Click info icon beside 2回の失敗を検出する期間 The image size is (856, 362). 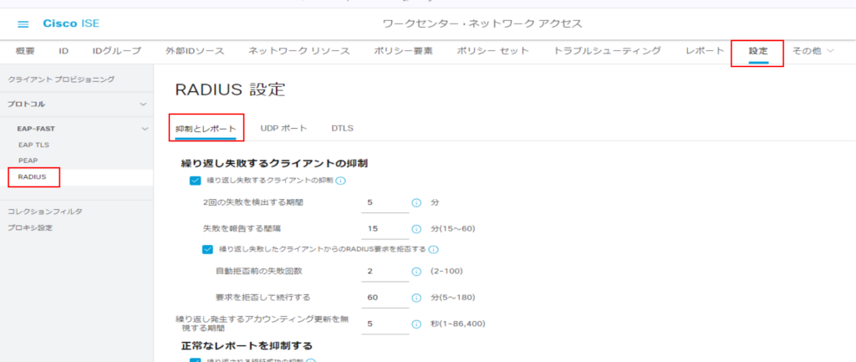click(x=416, y=202)
